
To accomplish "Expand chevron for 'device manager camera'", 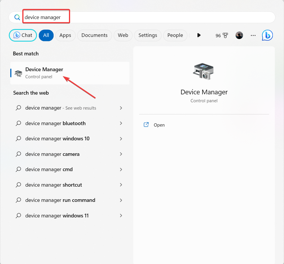I will click(x=121, y=154).
